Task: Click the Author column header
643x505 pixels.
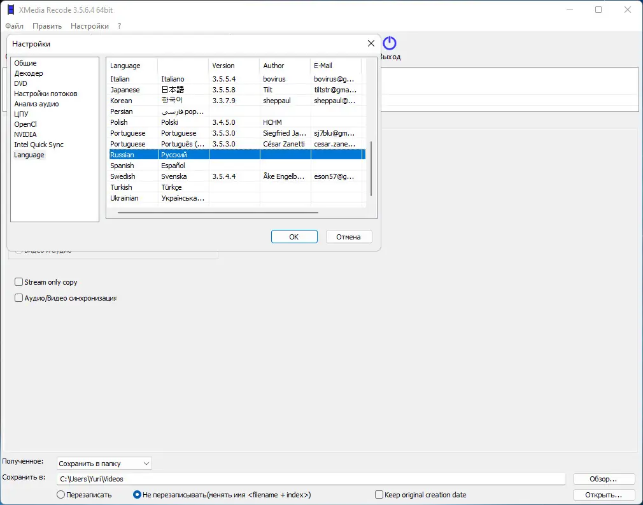Action: click(285, 66)
